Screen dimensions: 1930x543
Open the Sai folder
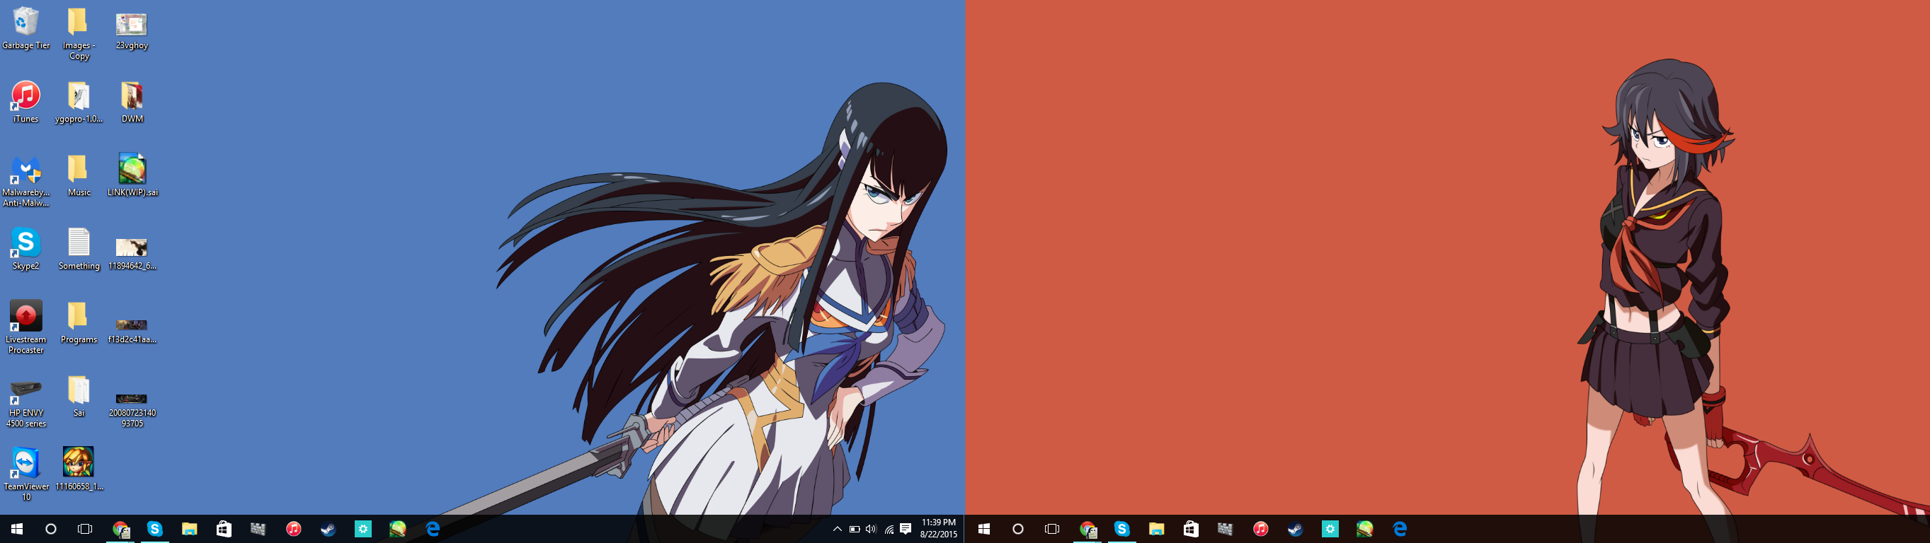click(x=79, y=396)
